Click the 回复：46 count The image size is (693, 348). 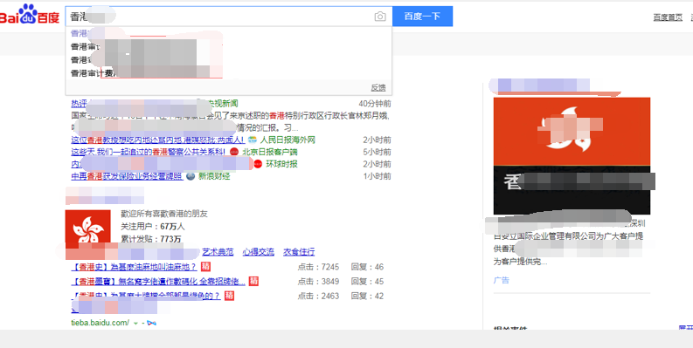[x=367, y=267]
